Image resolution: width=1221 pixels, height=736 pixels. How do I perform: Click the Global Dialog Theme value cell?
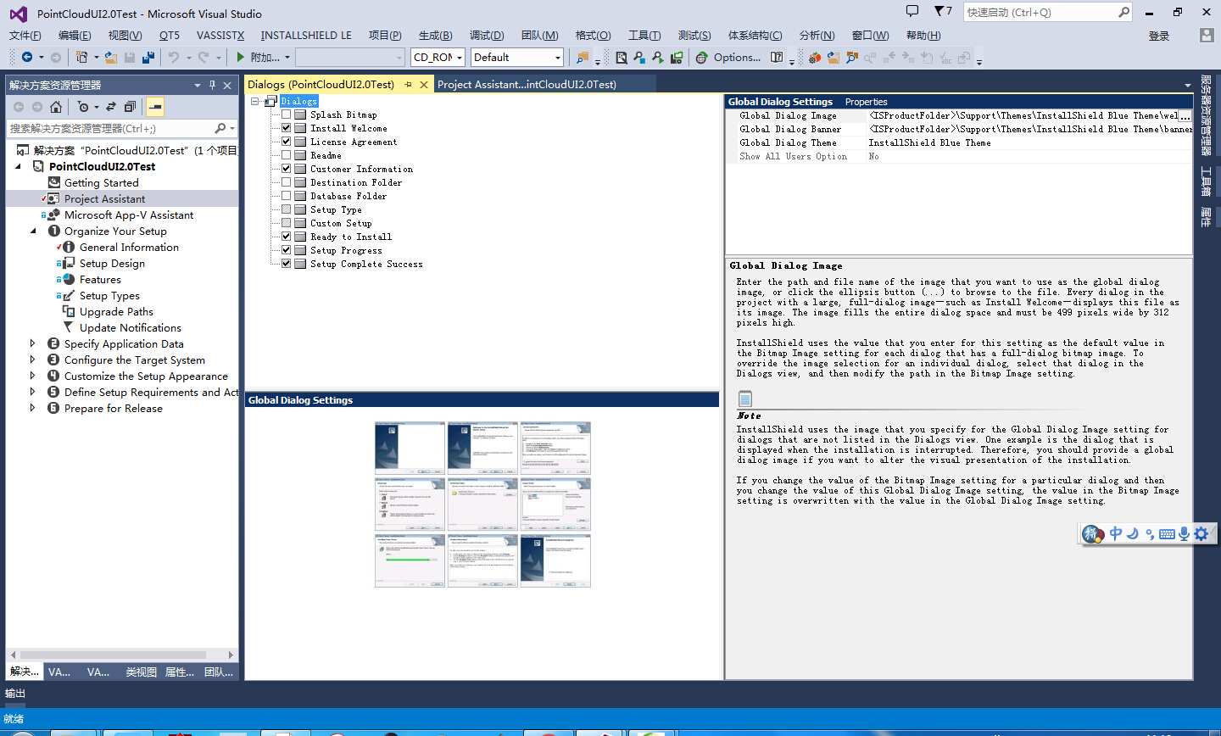(1029, 142)
